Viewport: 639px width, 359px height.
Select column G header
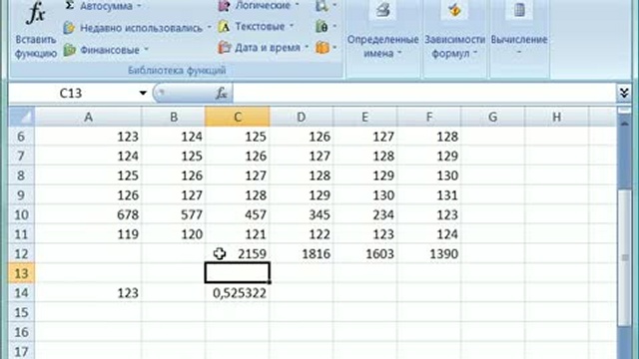pyautogui.click(x=492, y=117)
